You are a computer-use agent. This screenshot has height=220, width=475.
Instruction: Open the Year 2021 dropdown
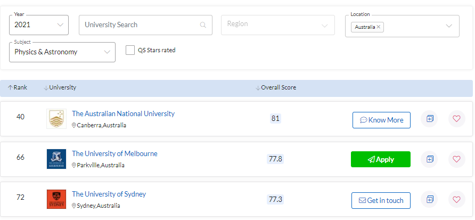tap(39, 25)
